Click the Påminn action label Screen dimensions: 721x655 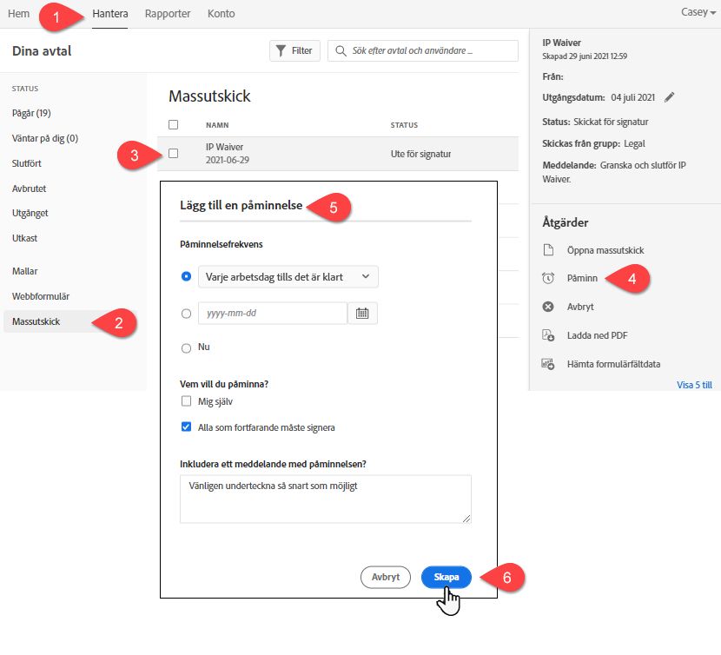(582, 278)
